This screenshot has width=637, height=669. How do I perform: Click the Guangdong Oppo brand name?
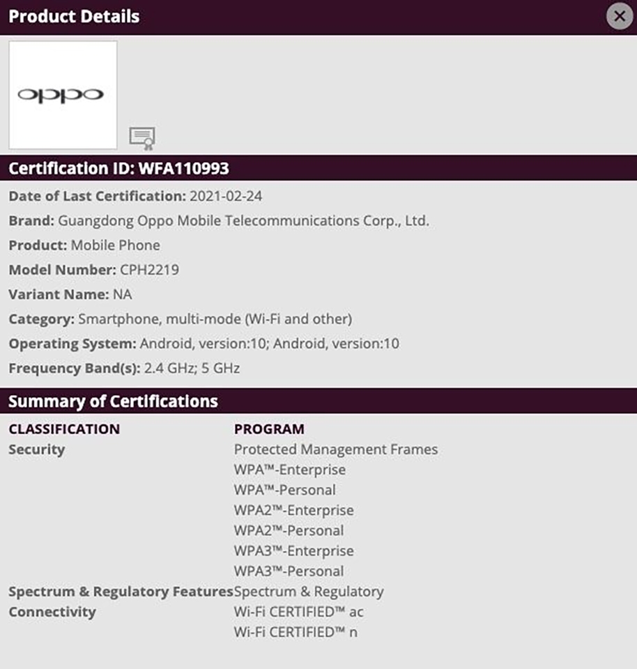243,221
